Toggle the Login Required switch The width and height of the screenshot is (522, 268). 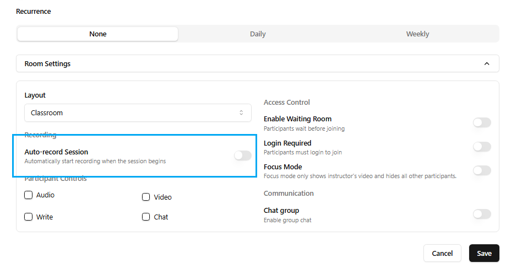(482, 147)
